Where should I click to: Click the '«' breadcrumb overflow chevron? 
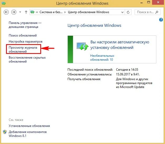[37, 12]
